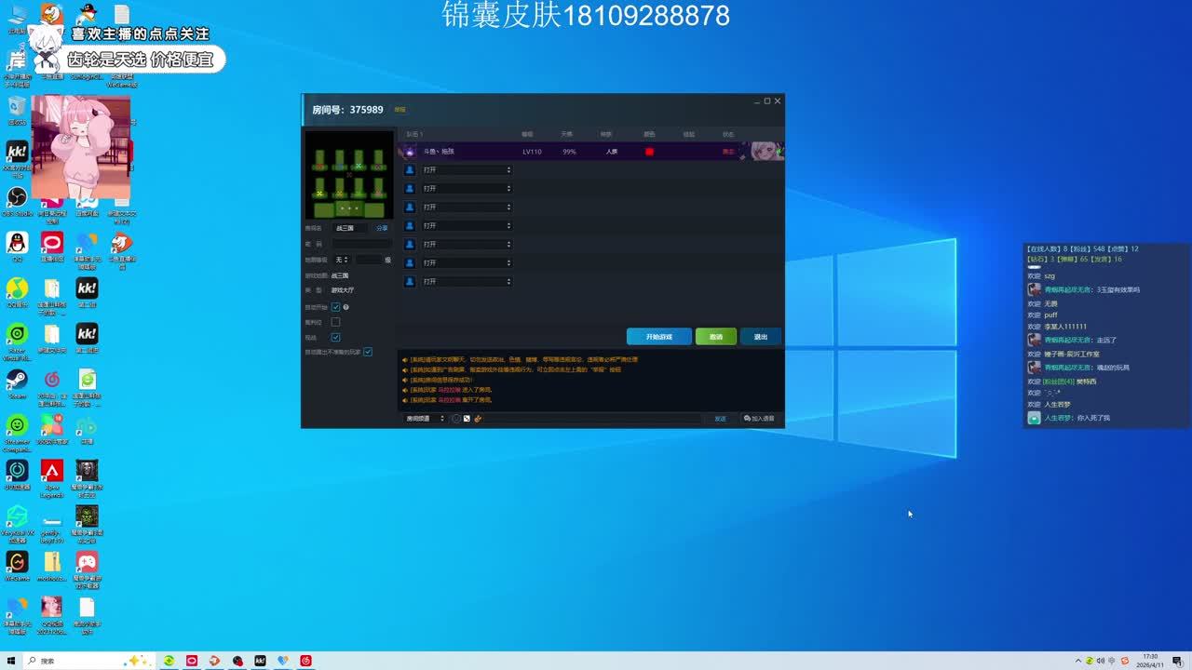
Task: Open the Steam desktop shortcut
Action: click(x=17, y=381)
